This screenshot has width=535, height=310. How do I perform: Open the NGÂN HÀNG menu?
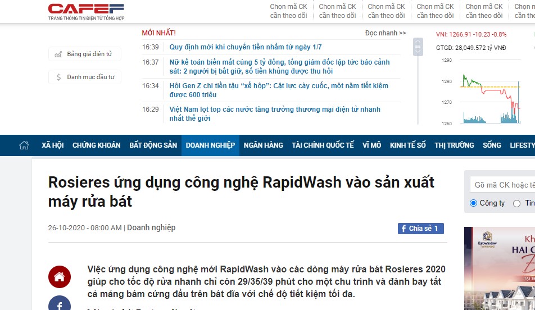coord(264,145)
